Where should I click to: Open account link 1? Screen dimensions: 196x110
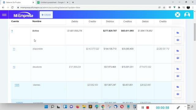12,31
